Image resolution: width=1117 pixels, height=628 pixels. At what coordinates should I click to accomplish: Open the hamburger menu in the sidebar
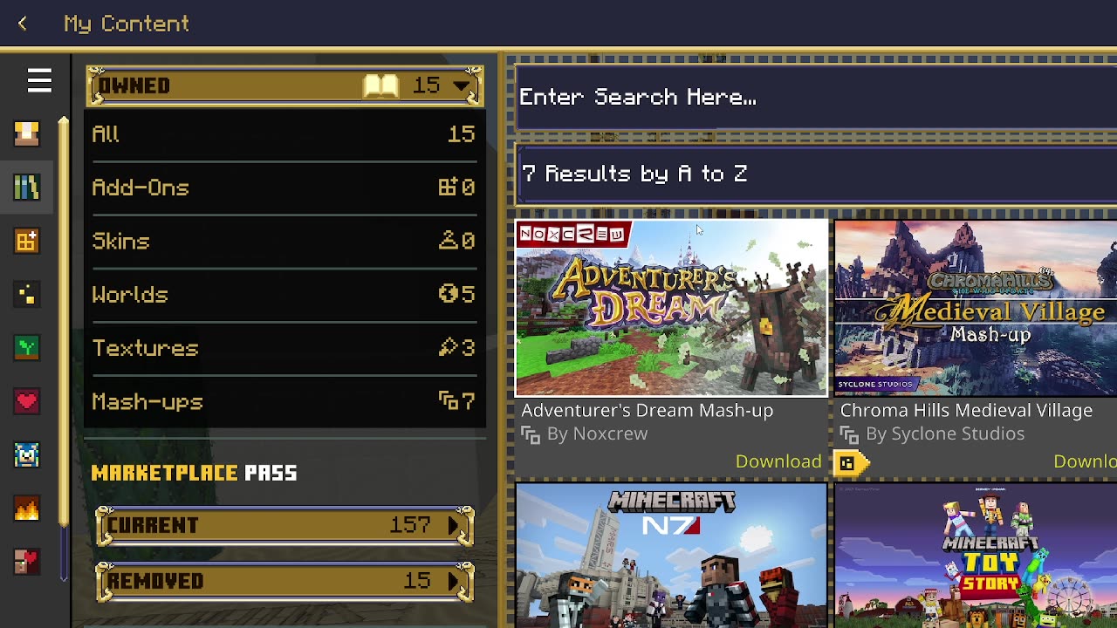(x=39, y=81)
